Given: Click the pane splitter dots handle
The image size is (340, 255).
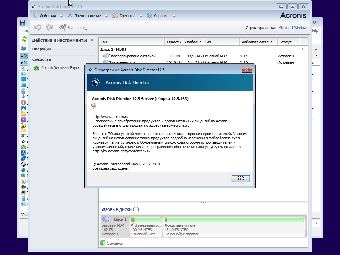Looking at the screenshot, I should coord(203,202).
